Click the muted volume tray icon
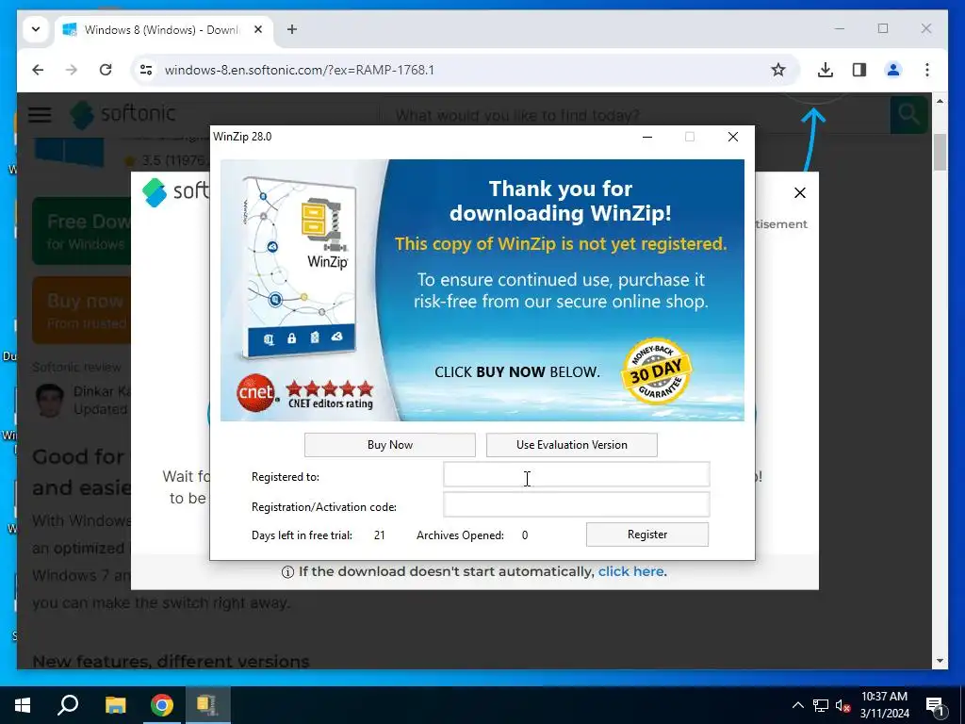Viewport: 965px width, 724px height. [842, 705]
